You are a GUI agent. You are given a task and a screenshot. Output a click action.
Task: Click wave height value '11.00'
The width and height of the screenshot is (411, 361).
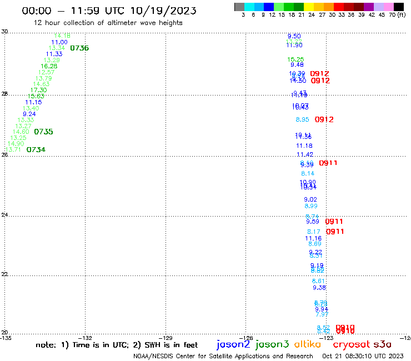pyautogui.click(x=59, y=42)
